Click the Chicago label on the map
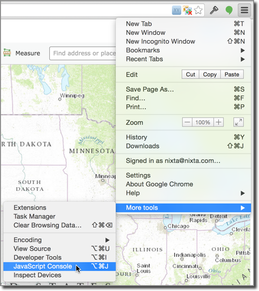This screenshot has height=291, width=259. point(178,226)
